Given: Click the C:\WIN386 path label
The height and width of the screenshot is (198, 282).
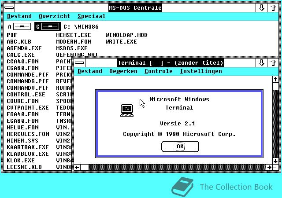Looking at the screenshot, I should click(x=81, y=27).
